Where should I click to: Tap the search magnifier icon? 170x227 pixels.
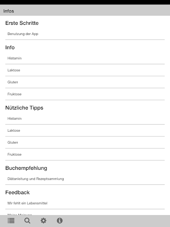coord(27,221)
